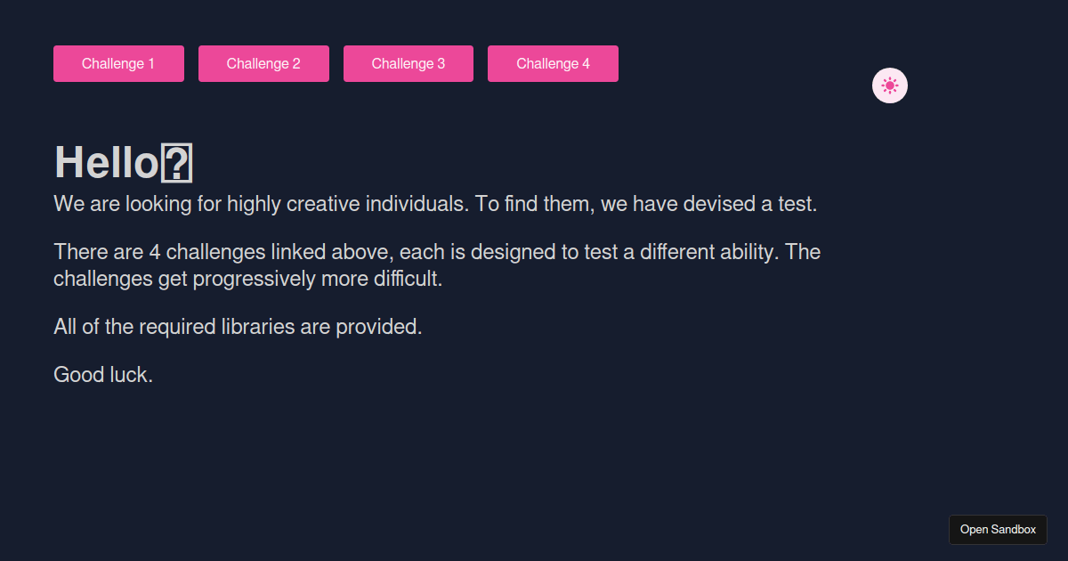This screenshot has height=561, width=1068.
Task: Select Challenge 2 from the navigation row
Action: tap(263, 63)
